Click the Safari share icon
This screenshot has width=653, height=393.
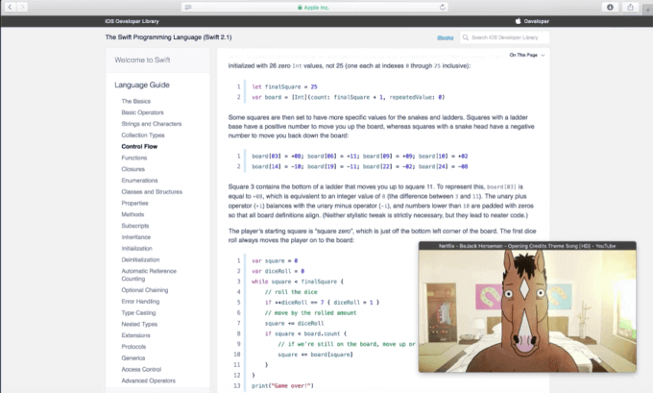point(629,6)
